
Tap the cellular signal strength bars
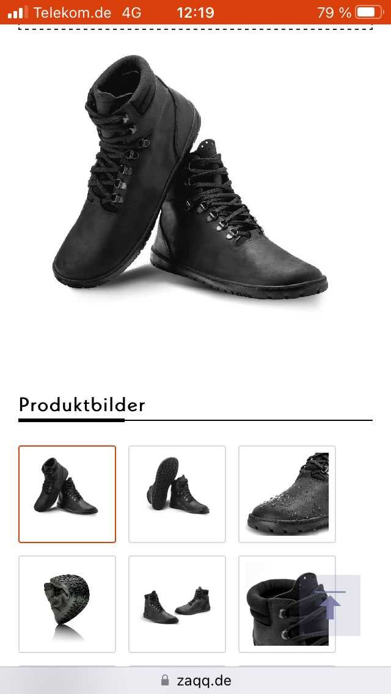tap(18, 12)
